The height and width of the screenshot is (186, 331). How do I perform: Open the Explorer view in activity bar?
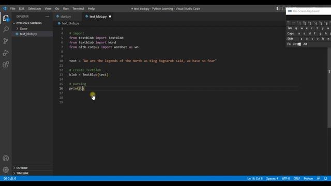[x=6, y=18]
